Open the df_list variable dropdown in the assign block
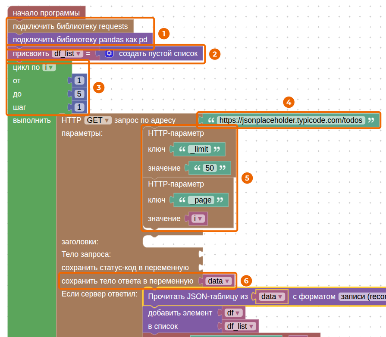 pyautogui.click(x=67, y=53)
